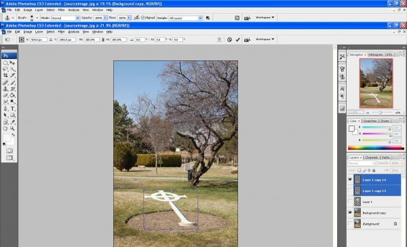Select the Elliptical Marquee tool
The height and width of the screenshot is (247, 407).
coord(5,63)
